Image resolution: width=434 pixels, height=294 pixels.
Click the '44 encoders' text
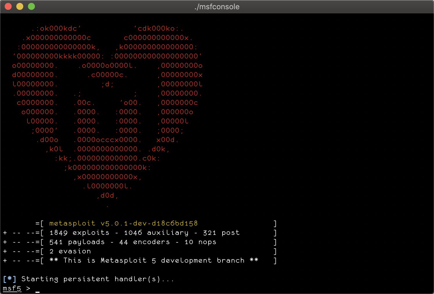(145, 242)
